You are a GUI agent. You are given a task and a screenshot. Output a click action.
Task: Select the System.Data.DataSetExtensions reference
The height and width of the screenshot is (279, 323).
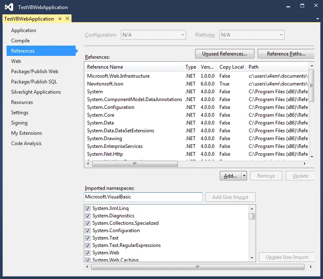coord(196,131)
